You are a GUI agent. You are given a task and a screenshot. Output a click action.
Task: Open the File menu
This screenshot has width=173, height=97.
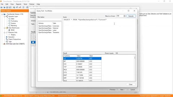pyautogui.click(x=2, y=4)
